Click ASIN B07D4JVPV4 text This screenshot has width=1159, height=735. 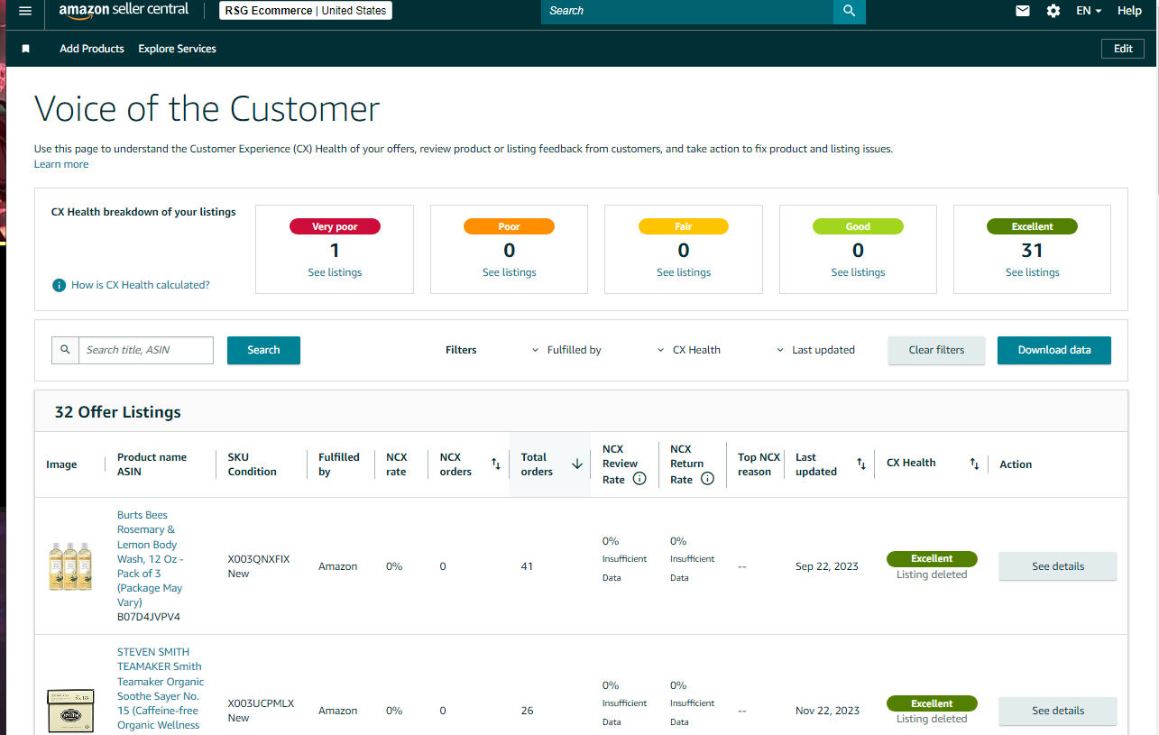pos(149,618)
